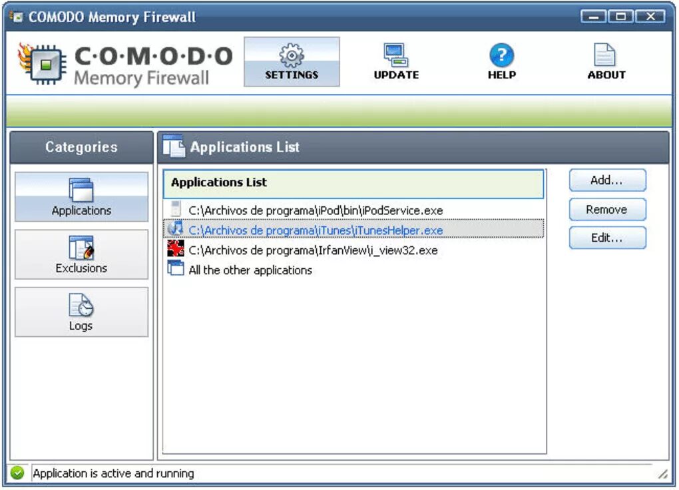Select the iTunesHelper.exe list entry
The width and height of the screenshot is (679, 490).
(x=353, y=230)
